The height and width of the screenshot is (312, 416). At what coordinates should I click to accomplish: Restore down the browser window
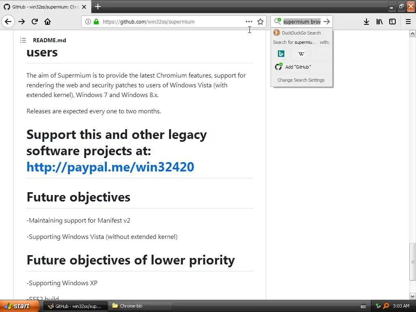(x=401, y=6)
